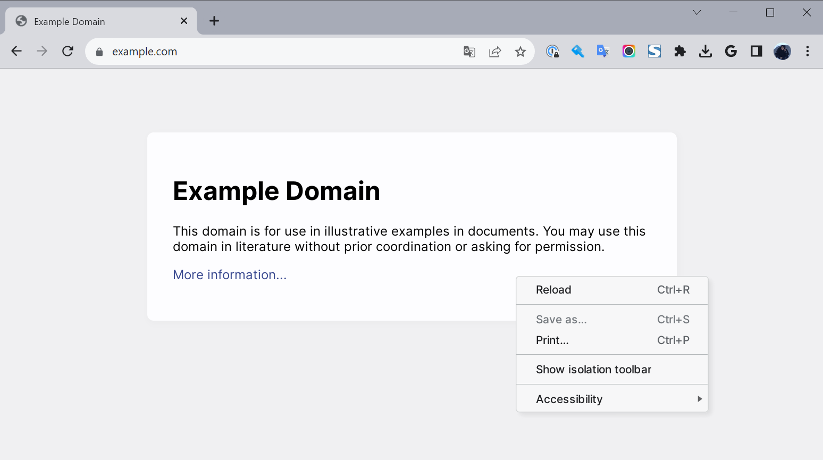Image resolution: width=823 pixels, height=460 pixels.
Task: Click the blue S extension icon
Action: tap(654, 51)
